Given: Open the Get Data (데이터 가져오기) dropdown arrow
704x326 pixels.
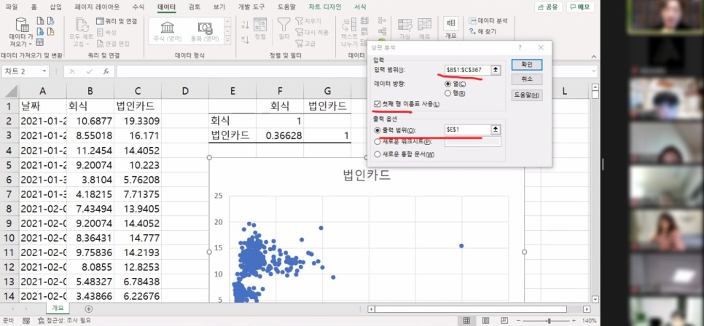Looking at the screenshot, I should [30, 44].
